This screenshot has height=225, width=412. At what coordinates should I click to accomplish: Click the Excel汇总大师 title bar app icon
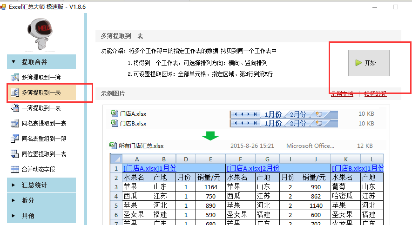3,7
